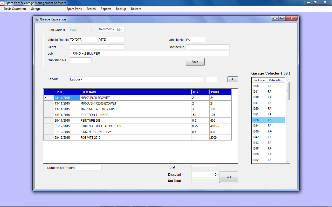Maximize the Garage Reparation window

pyautogui.click(x=282, y=18)
